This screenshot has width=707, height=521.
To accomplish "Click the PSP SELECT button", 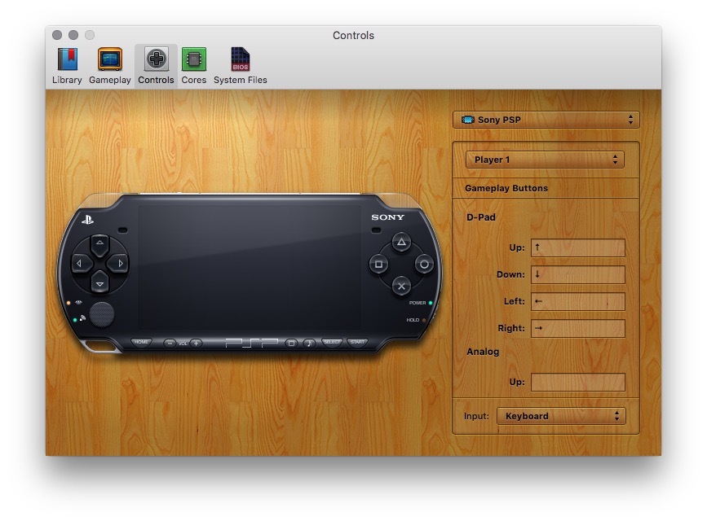I will pos(332,343).
